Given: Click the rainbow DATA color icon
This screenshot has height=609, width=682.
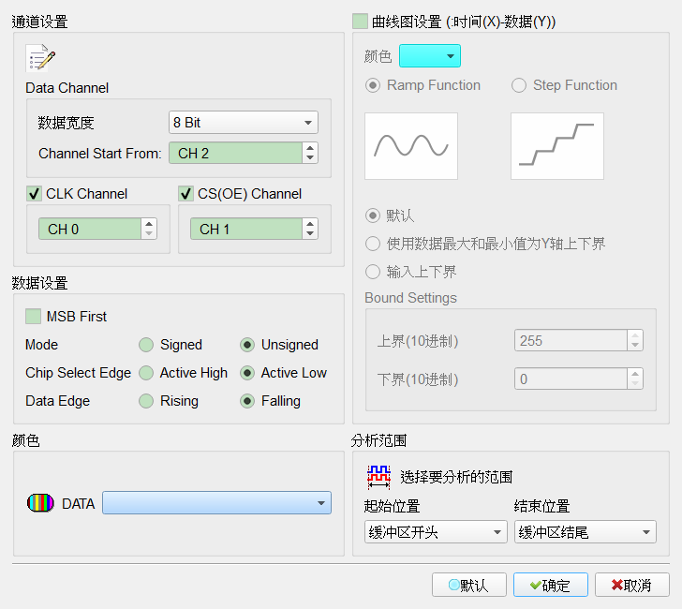Looking at the screenshot, I should (40, 503).
